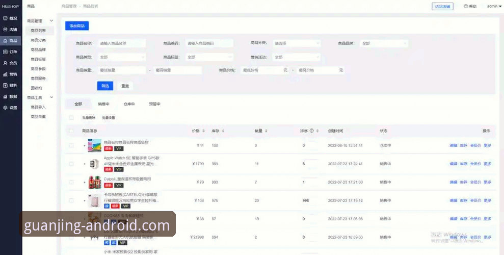
Task: Open the admin account dropdown
Action: [494, 7]
